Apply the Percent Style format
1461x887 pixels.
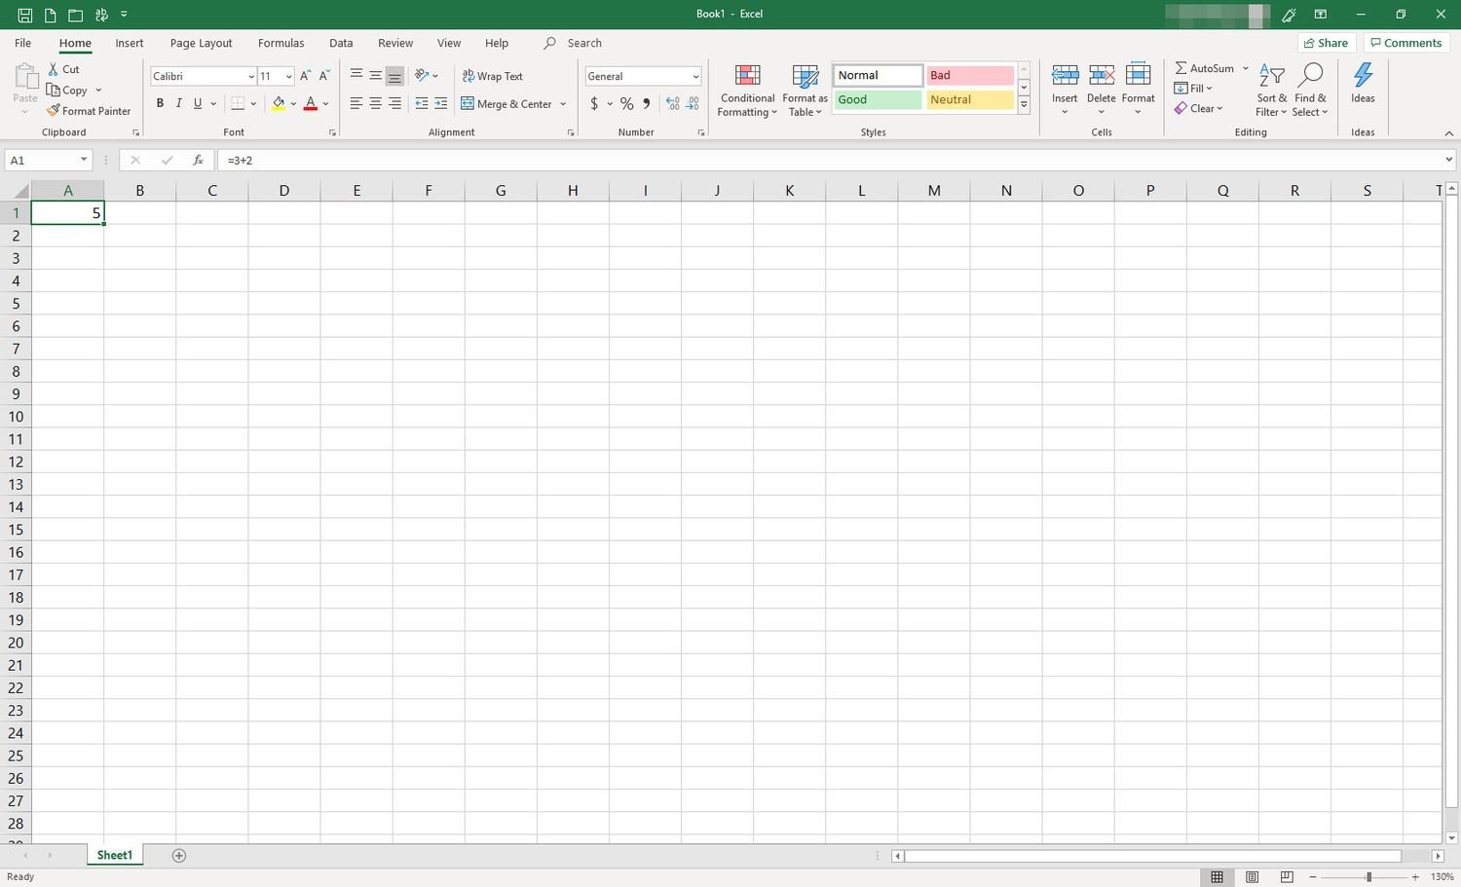(x=626, y=103)
